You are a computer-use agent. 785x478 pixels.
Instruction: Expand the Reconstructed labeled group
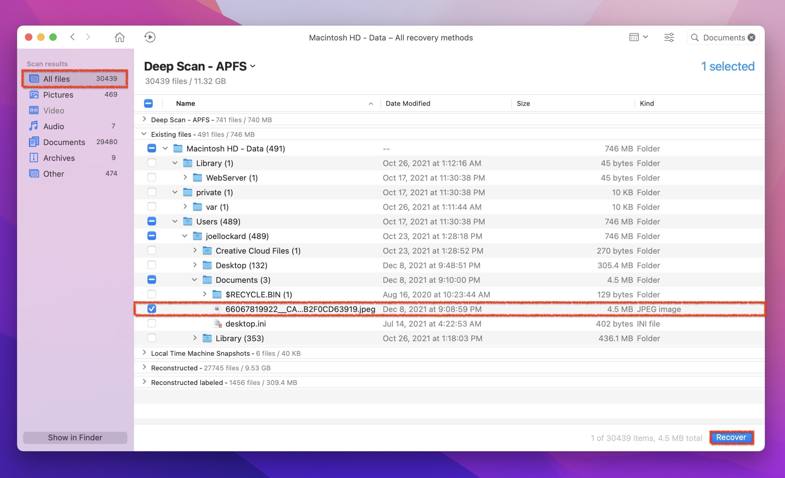pyautogui.click(x=144, y=382)
